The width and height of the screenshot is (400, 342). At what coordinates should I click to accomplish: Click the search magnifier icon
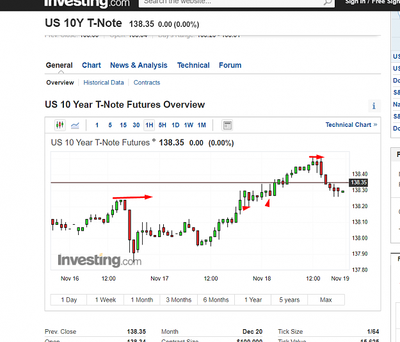pos(328,2)
